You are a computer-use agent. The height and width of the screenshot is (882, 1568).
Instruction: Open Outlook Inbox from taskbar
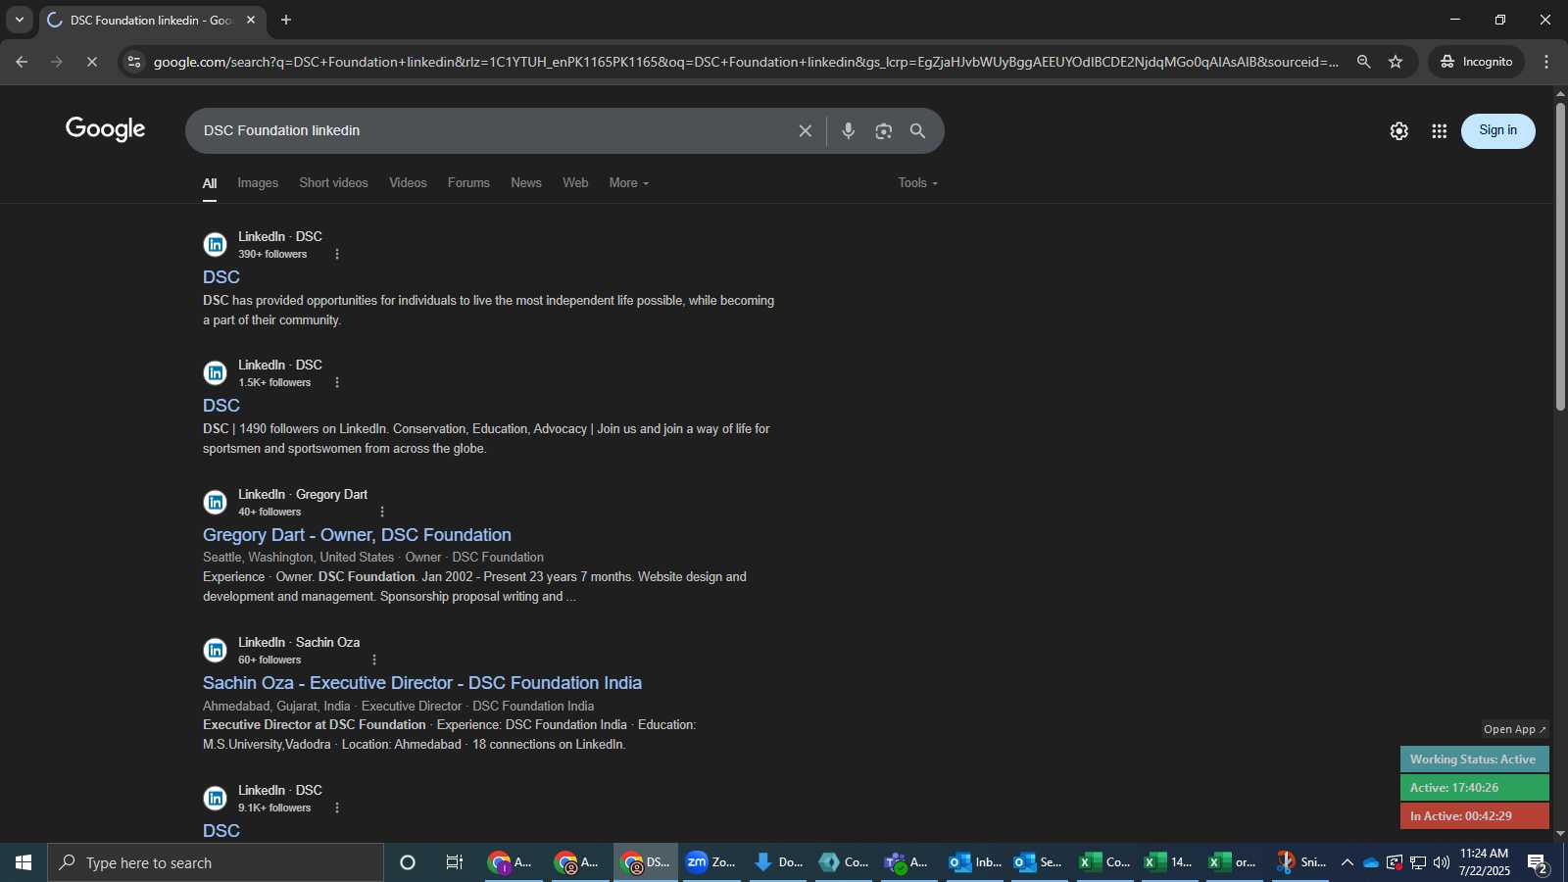click(x=976, y=862)
